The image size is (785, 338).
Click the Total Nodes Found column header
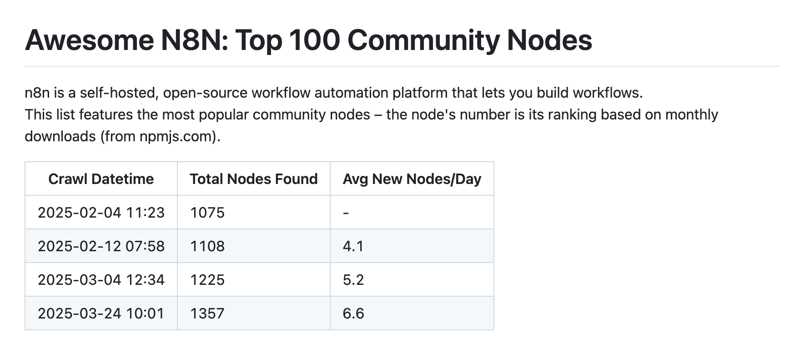point(253,179)
